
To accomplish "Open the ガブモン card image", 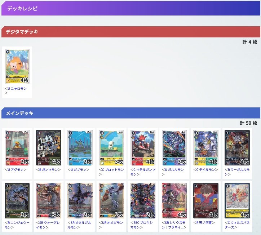I will (80, 148).
